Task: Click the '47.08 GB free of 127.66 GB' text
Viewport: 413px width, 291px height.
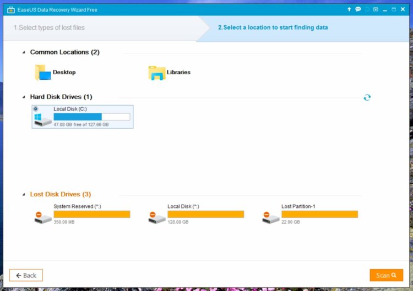Action: click(x=81, y=124)
